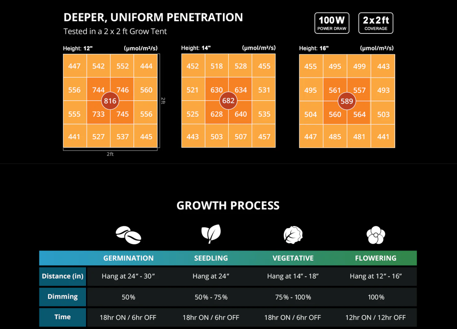Screen dimensions: 457x329
Task: Click the Time row label
Action: click(62, 317)
